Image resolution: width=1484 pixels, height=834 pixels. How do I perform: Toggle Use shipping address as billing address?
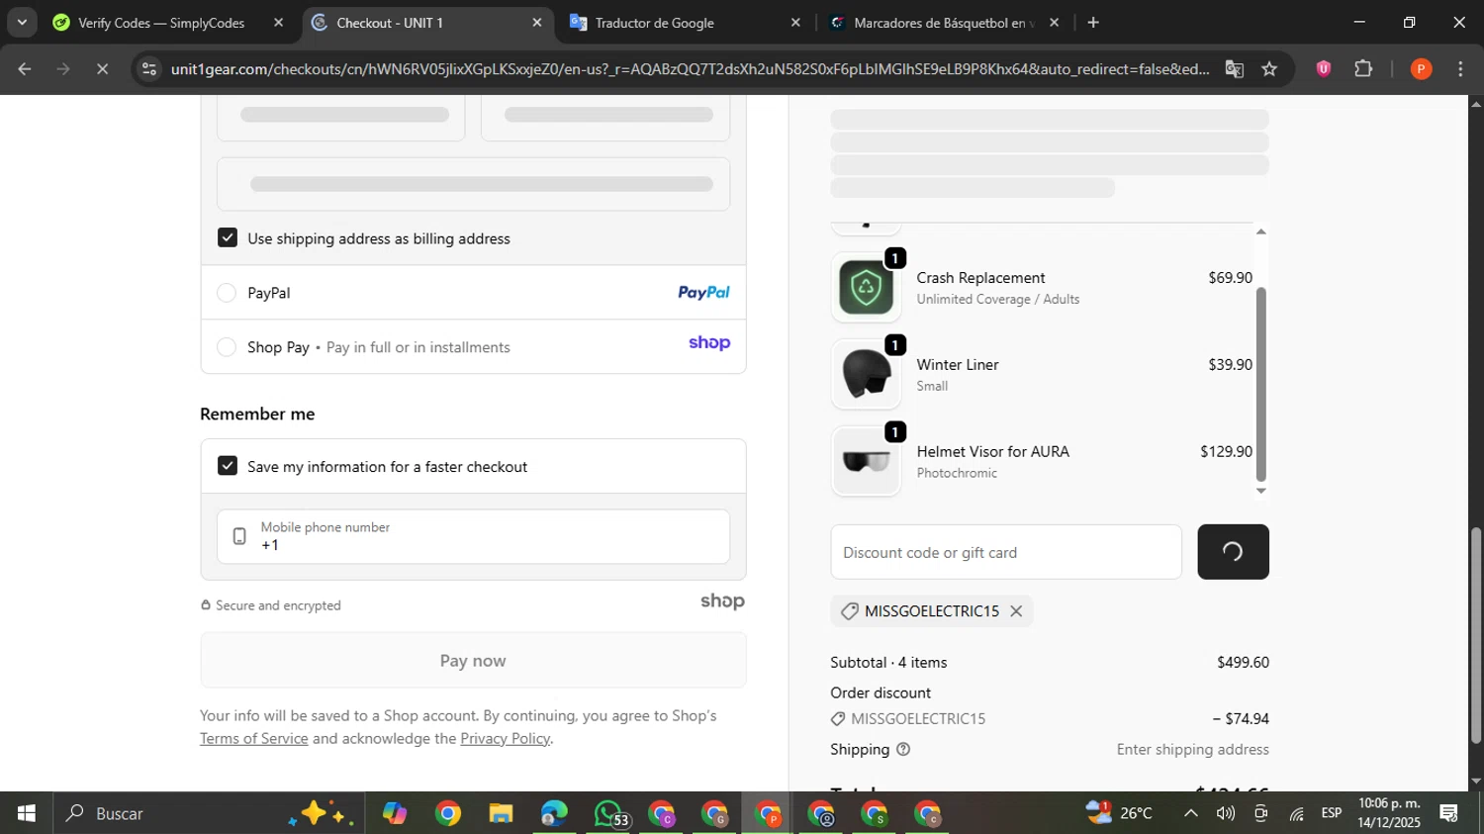tap(228, 238)
